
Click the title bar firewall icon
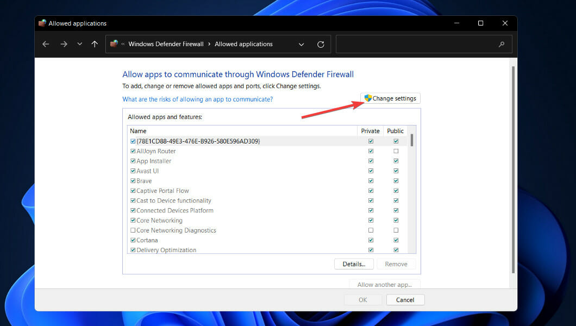tap(42, 23)
